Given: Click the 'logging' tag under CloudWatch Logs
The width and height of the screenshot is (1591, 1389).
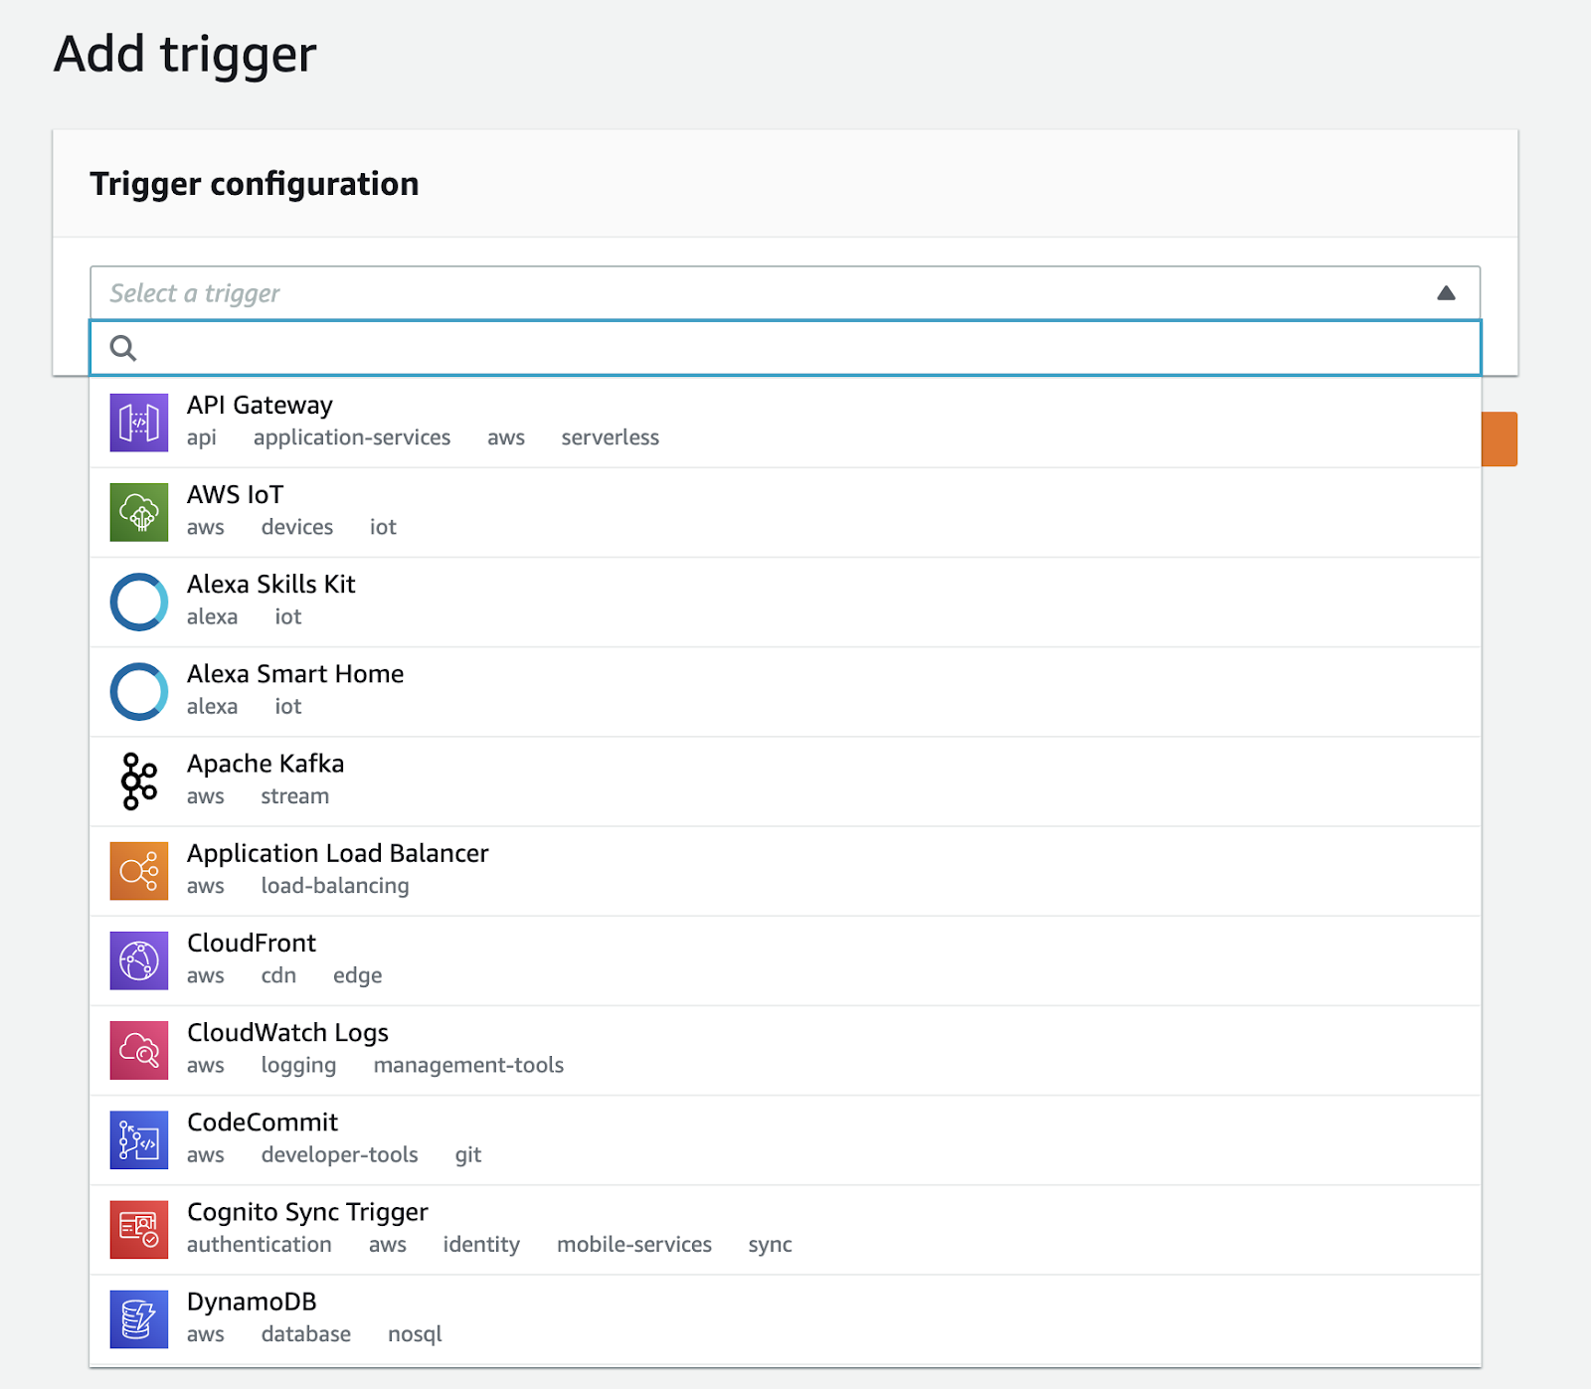Looking at the screenshot, I should (298, 1066).
